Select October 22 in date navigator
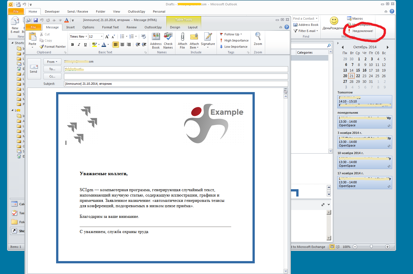Viewport: 413px width, 274px height. point(358,76)
